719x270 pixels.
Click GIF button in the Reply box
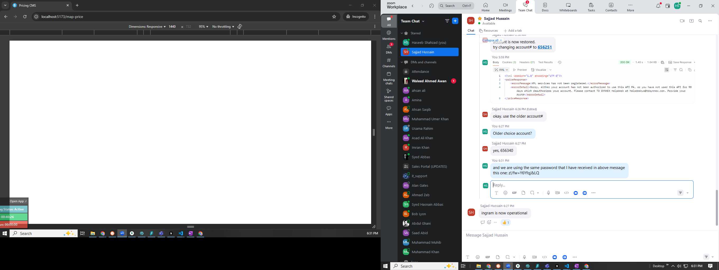click(514, 193)
